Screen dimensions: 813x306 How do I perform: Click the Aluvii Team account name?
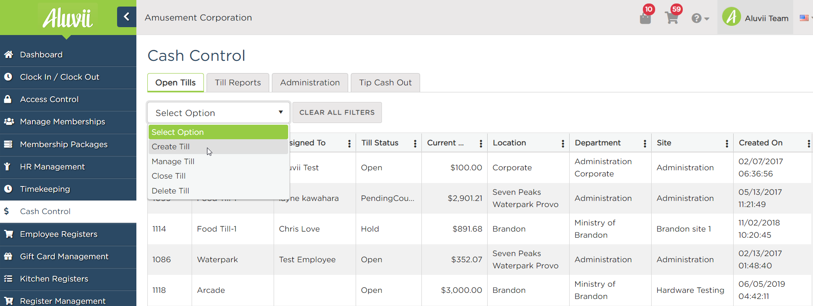767,18
